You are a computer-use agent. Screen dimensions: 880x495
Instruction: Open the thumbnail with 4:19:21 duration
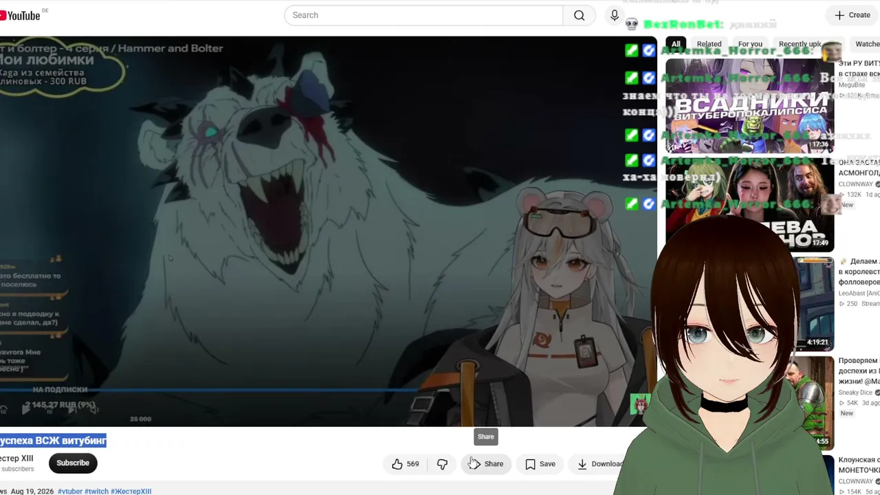pos(815,304)
